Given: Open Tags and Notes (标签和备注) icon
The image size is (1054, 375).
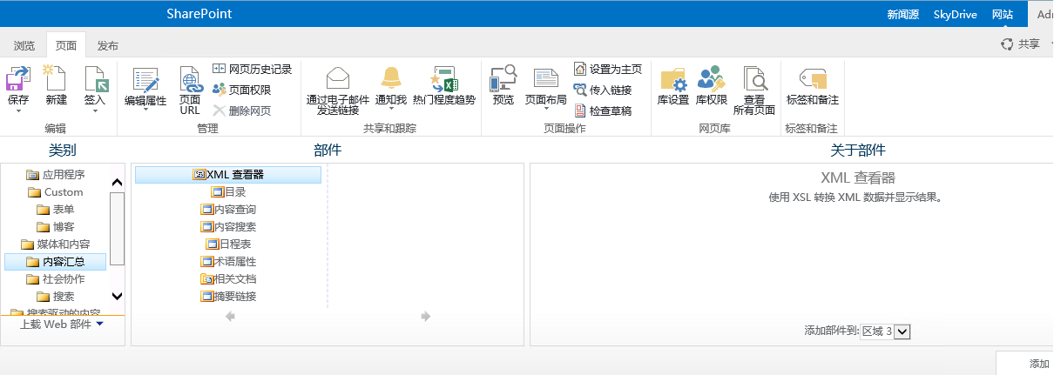Looking at the screenshot, I should point(812,78).
